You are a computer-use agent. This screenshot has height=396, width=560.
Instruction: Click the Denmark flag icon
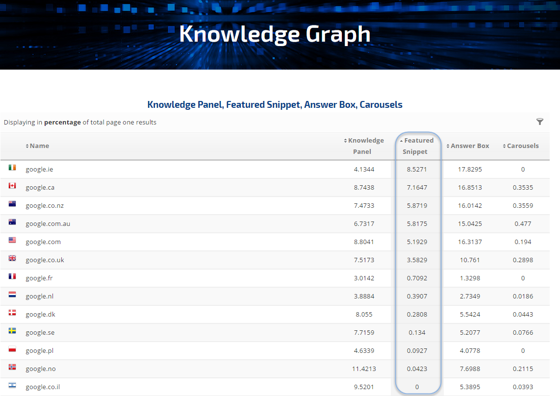point(12,313)
